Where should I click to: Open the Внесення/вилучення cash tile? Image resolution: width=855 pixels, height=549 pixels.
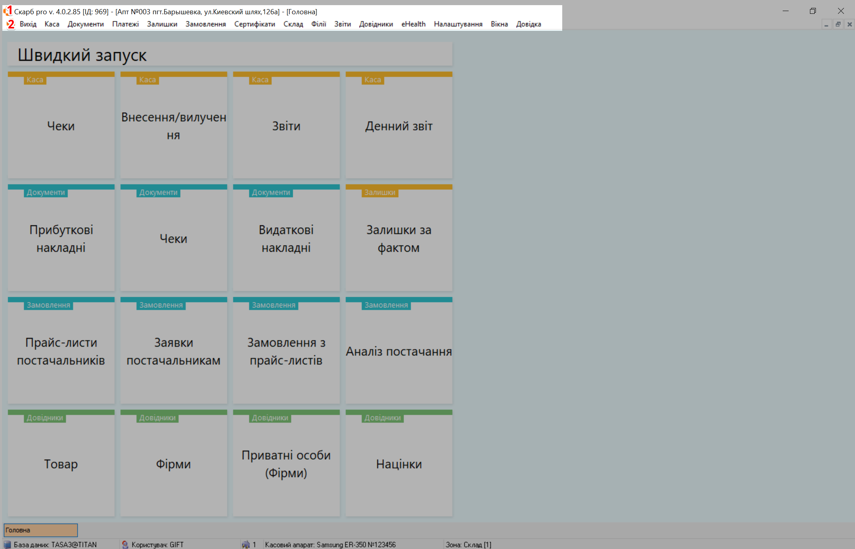(x=174, y=126)
